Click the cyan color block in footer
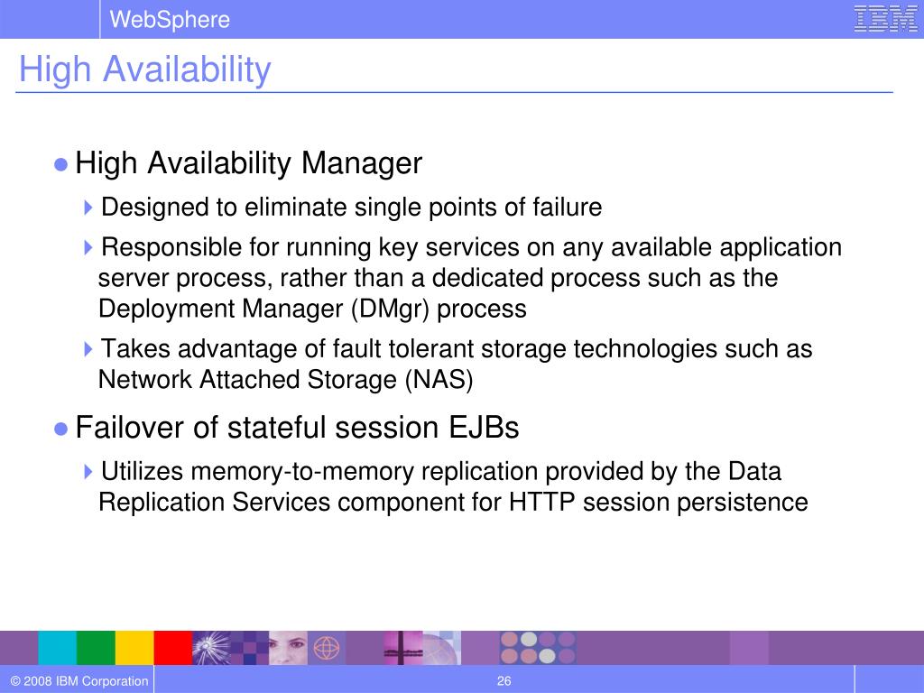This screenshot has width=924, height=693. coord(57,648)
